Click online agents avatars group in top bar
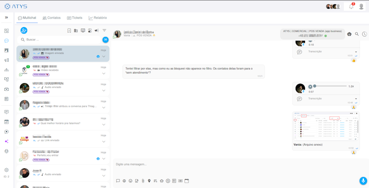Screen dimensions: 369x188 pyautogui.click(x=333, y=6)
